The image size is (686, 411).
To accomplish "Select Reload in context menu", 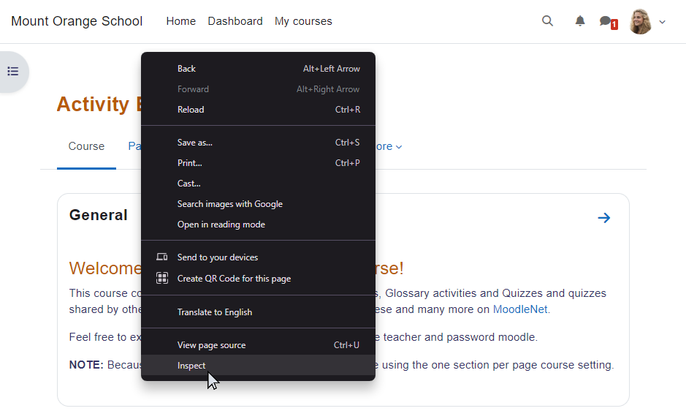I will pyautogui.click(x=191, y=110).
